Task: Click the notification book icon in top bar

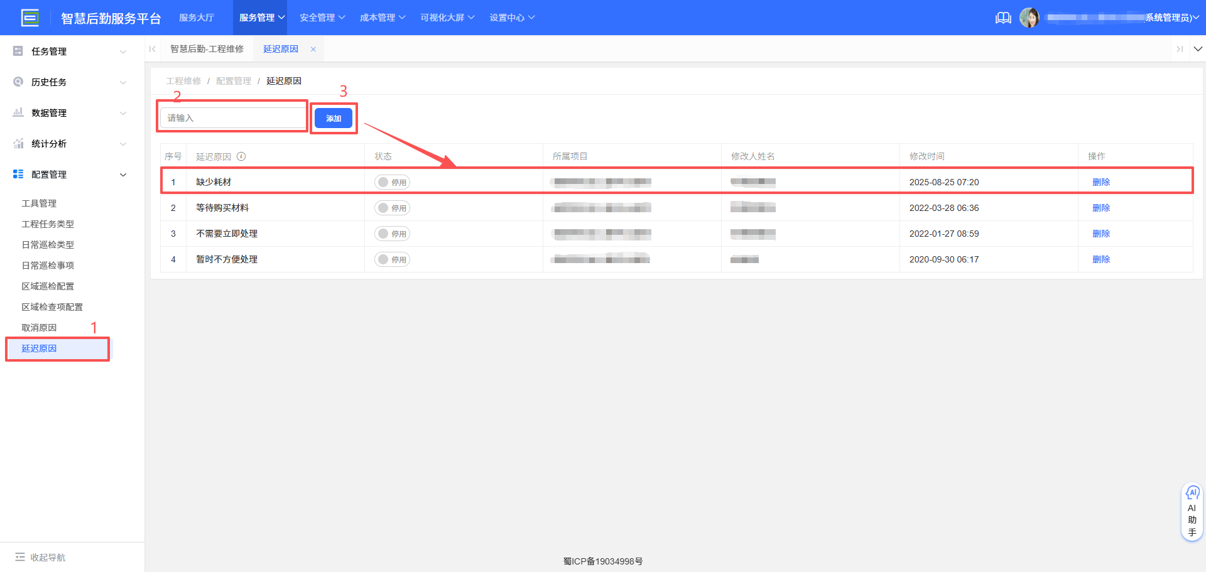Action: click(x=1003, y=18)
